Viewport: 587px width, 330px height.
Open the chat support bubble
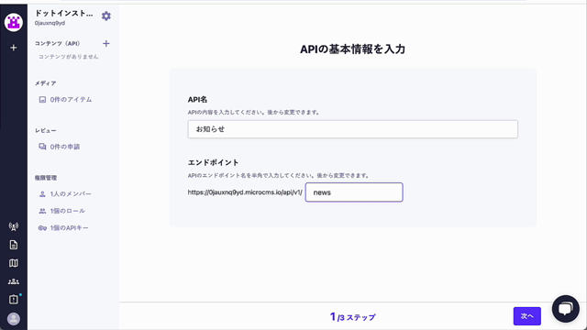565,309
